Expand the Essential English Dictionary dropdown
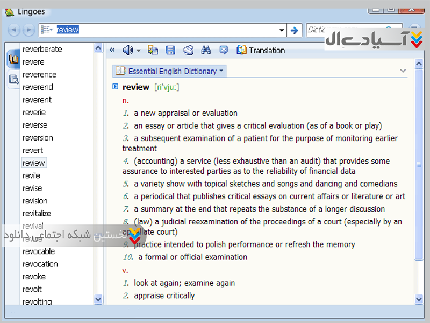This screenshot has height=323, width=430. tap(221, 71)
